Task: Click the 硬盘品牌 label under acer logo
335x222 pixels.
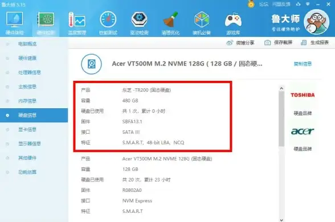Action: pos(303,149)
